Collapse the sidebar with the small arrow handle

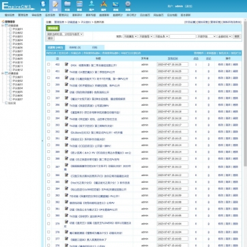42,141
